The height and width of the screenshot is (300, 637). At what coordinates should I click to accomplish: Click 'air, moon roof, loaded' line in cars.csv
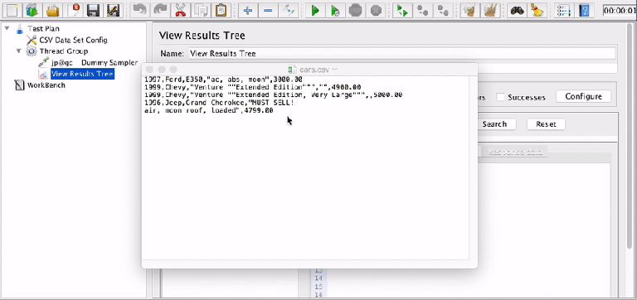pos(209,110)
